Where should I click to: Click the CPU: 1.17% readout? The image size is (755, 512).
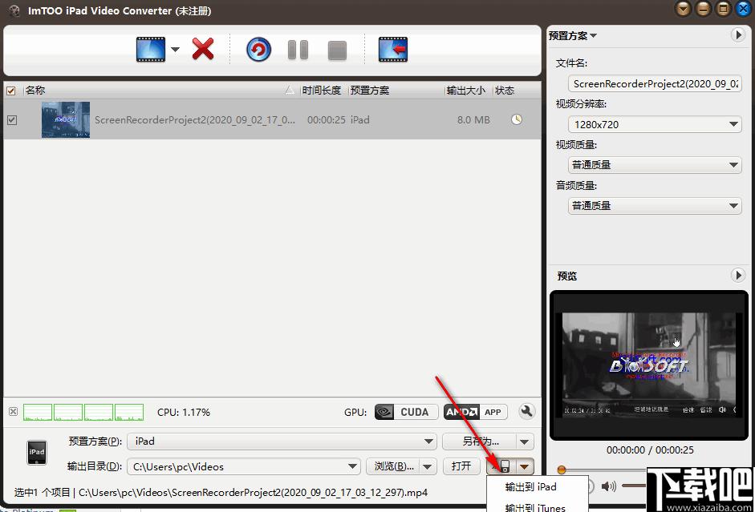tap(184, 413)
